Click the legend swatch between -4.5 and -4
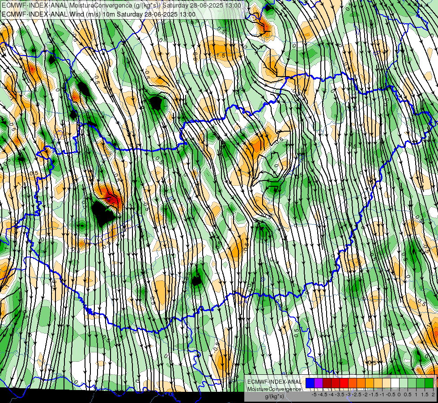Image resolution: width=438 pixels, height=403 pixels. 327,383
